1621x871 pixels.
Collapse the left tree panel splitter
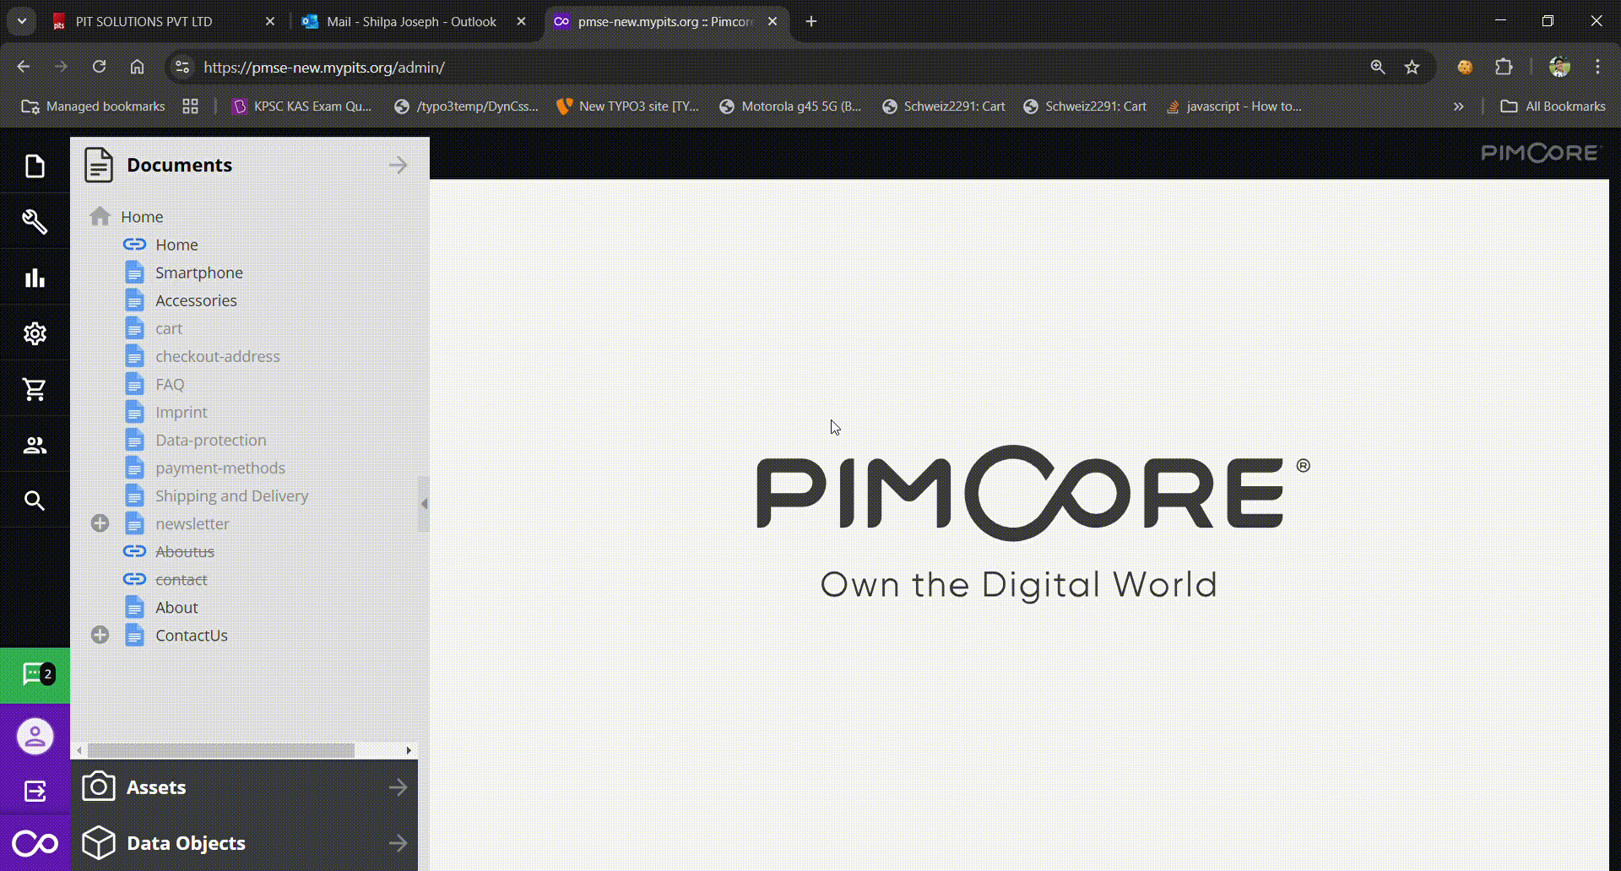pos(424,504)
